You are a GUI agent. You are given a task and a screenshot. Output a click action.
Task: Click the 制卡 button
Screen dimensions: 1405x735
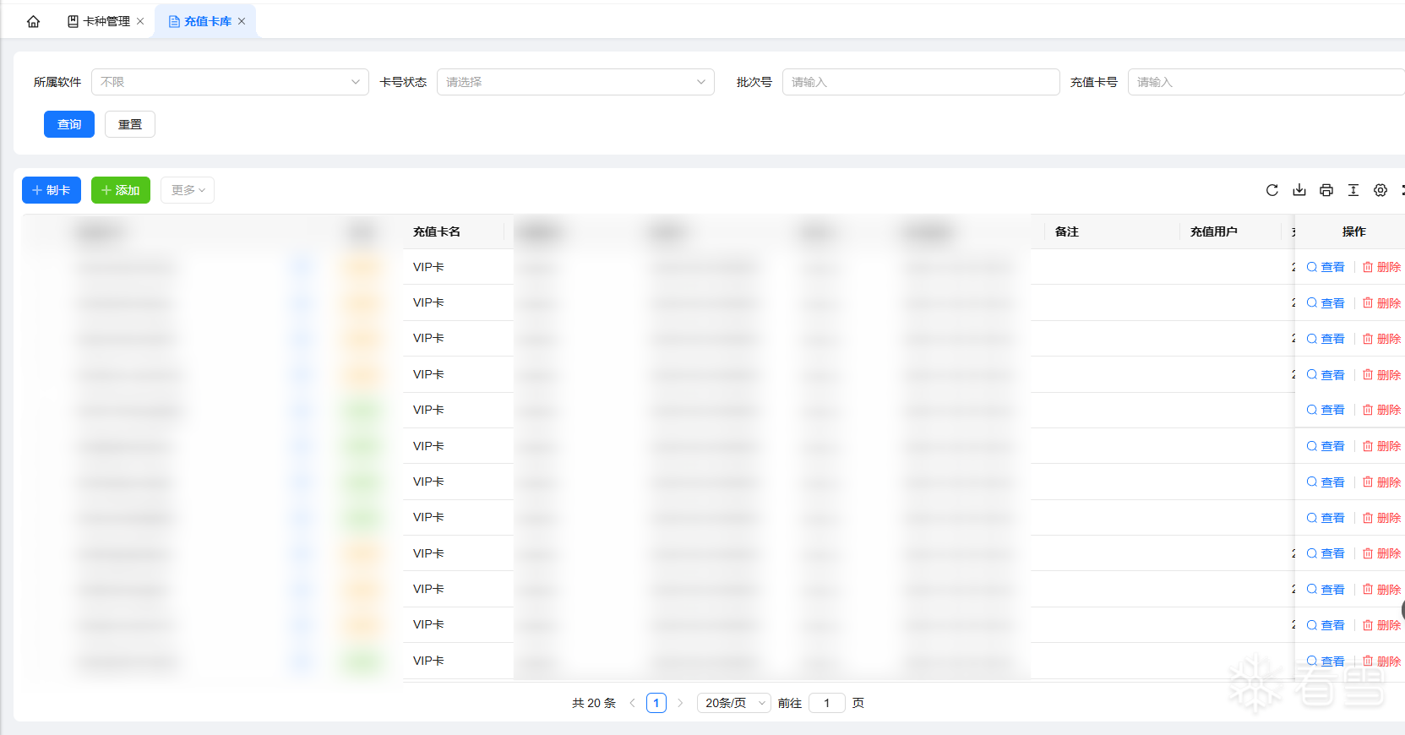tap(52, 190)
